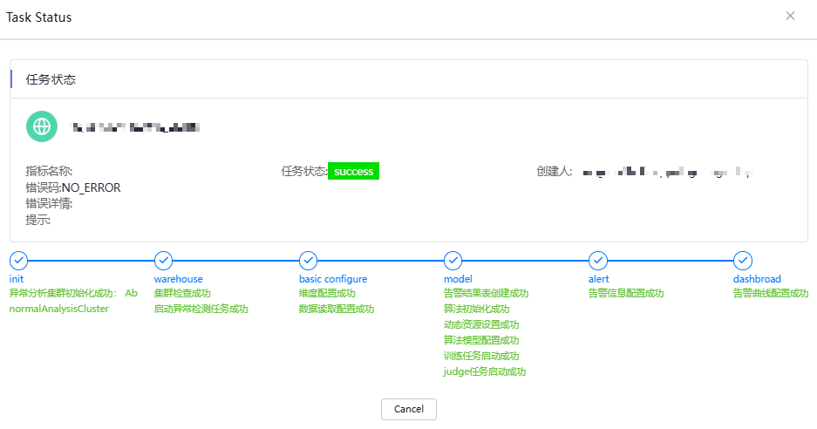Image resolution: width=817 pixels, height=429 pixels.
Task: Select the model step label
Action: tap(458, 279)
